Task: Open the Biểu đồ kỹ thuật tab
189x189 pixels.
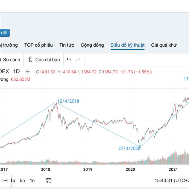Action: pos(127,45)
